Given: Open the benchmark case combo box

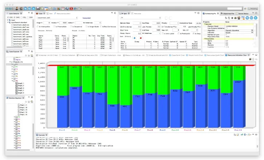Looking at the screenshot, I should (57, 18).
